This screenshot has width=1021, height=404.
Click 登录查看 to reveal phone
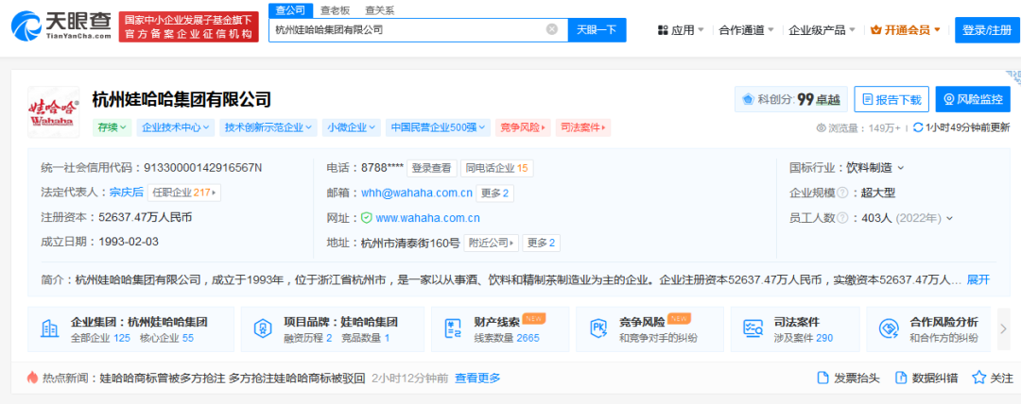(432, 168)
